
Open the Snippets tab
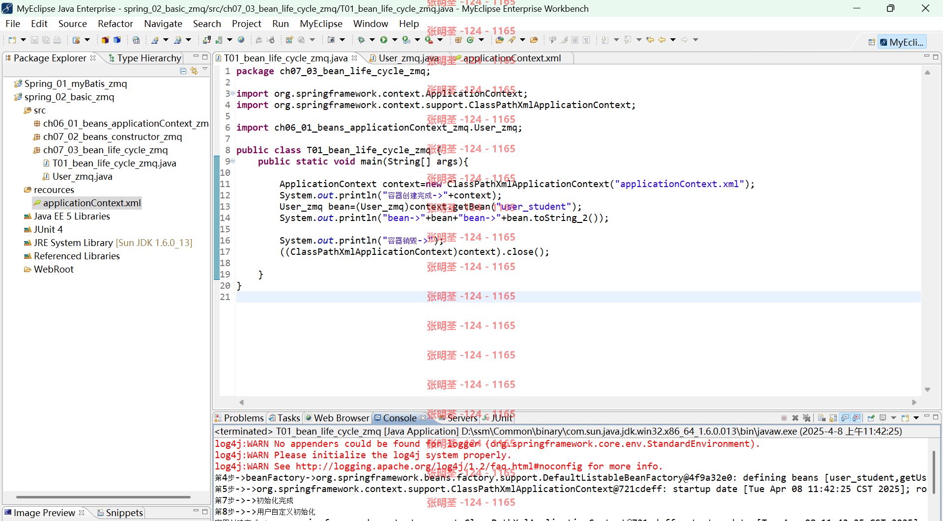click(120, 513)
